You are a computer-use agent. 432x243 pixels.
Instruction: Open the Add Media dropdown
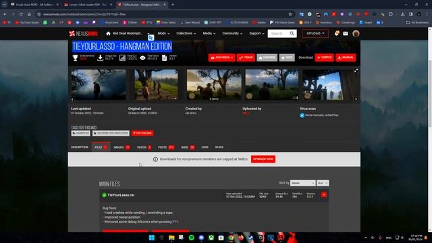click(x=221, y=57)
